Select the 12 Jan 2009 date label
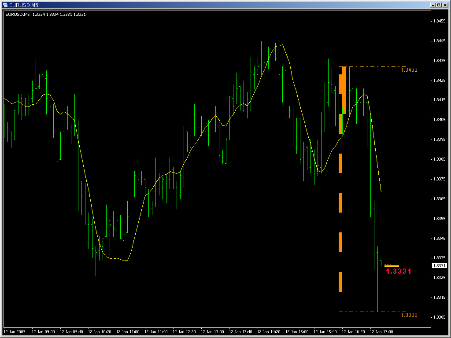Image resolution: width=451 pixels, height=338 pixels. pyautogui.click(x=15, y=332)
